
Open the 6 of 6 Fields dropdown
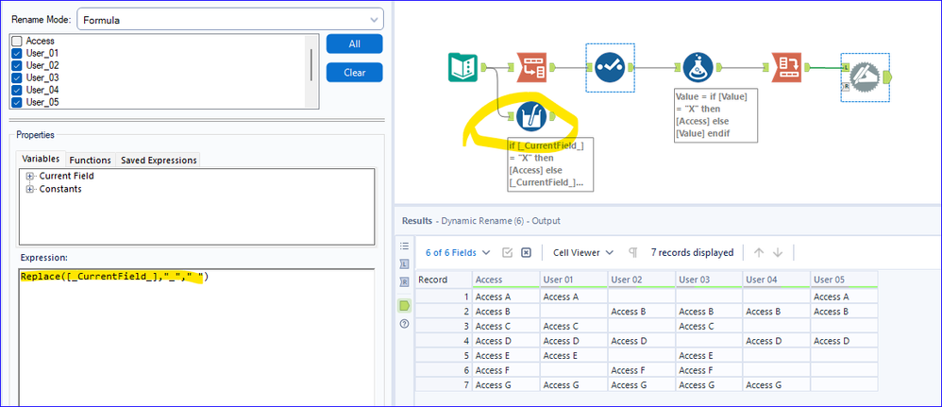458,252
